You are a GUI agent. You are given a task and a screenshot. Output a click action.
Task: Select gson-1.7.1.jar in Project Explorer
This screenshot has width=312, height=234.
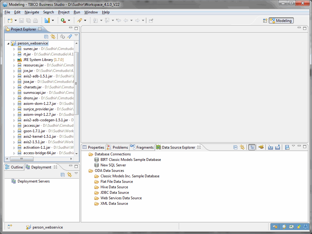(x=34, y=131)
